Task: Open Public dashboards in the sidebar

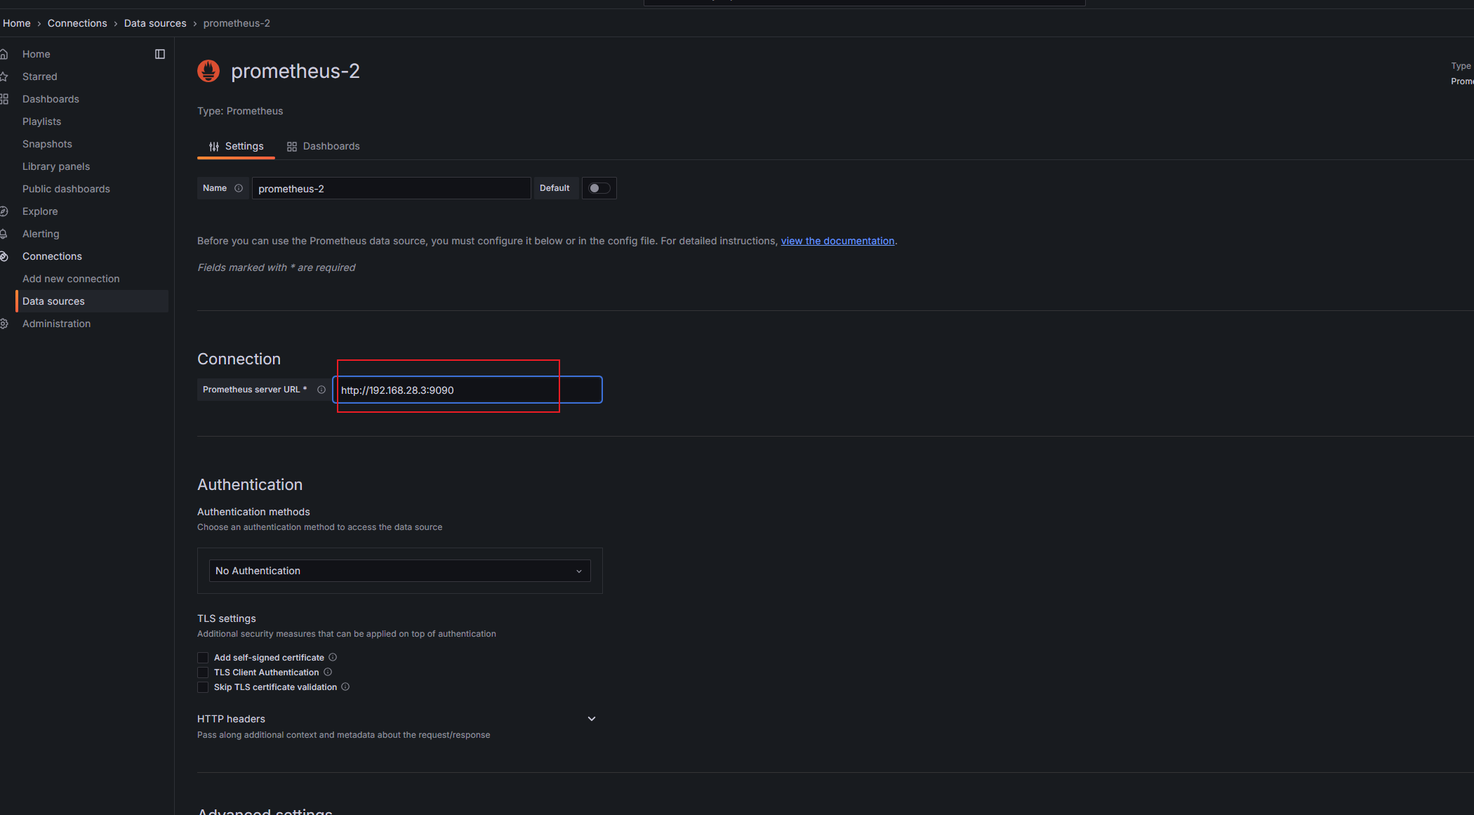Action: point(66,189)
